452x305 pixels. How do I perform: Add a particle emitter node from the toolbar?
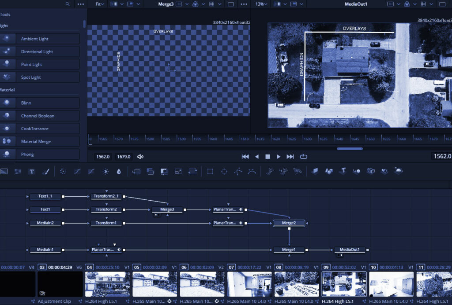coord(270,172)
